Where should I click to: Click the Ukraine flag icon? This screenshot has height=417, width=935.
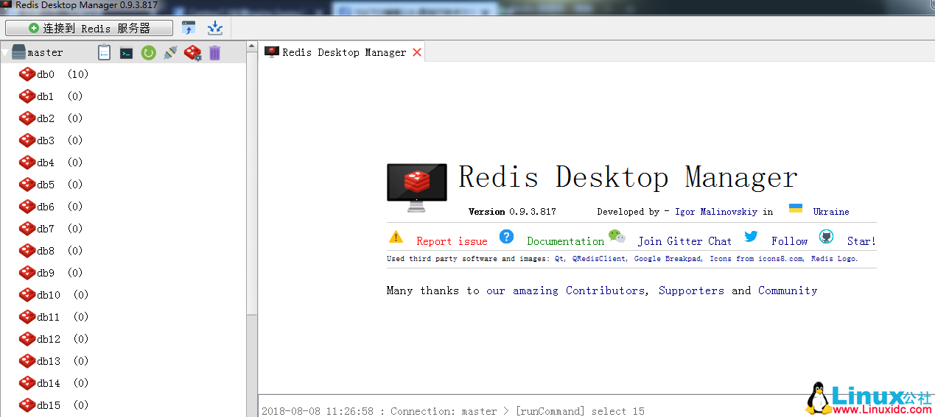click(x=796, y=208)
